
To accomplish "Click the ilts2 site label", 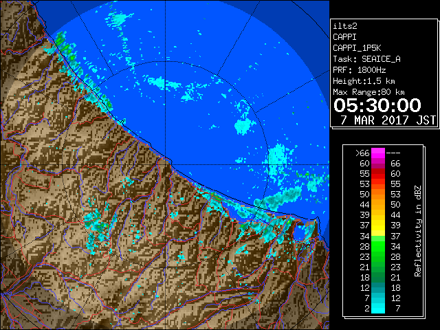I will (345, 26).
